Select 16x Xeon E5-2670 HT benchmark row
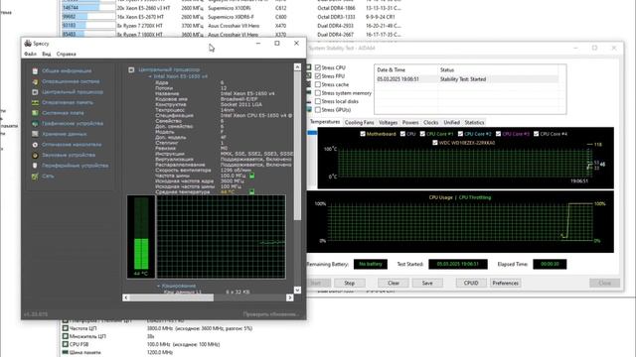The image size is (636, 357). (x=232, y=17)
